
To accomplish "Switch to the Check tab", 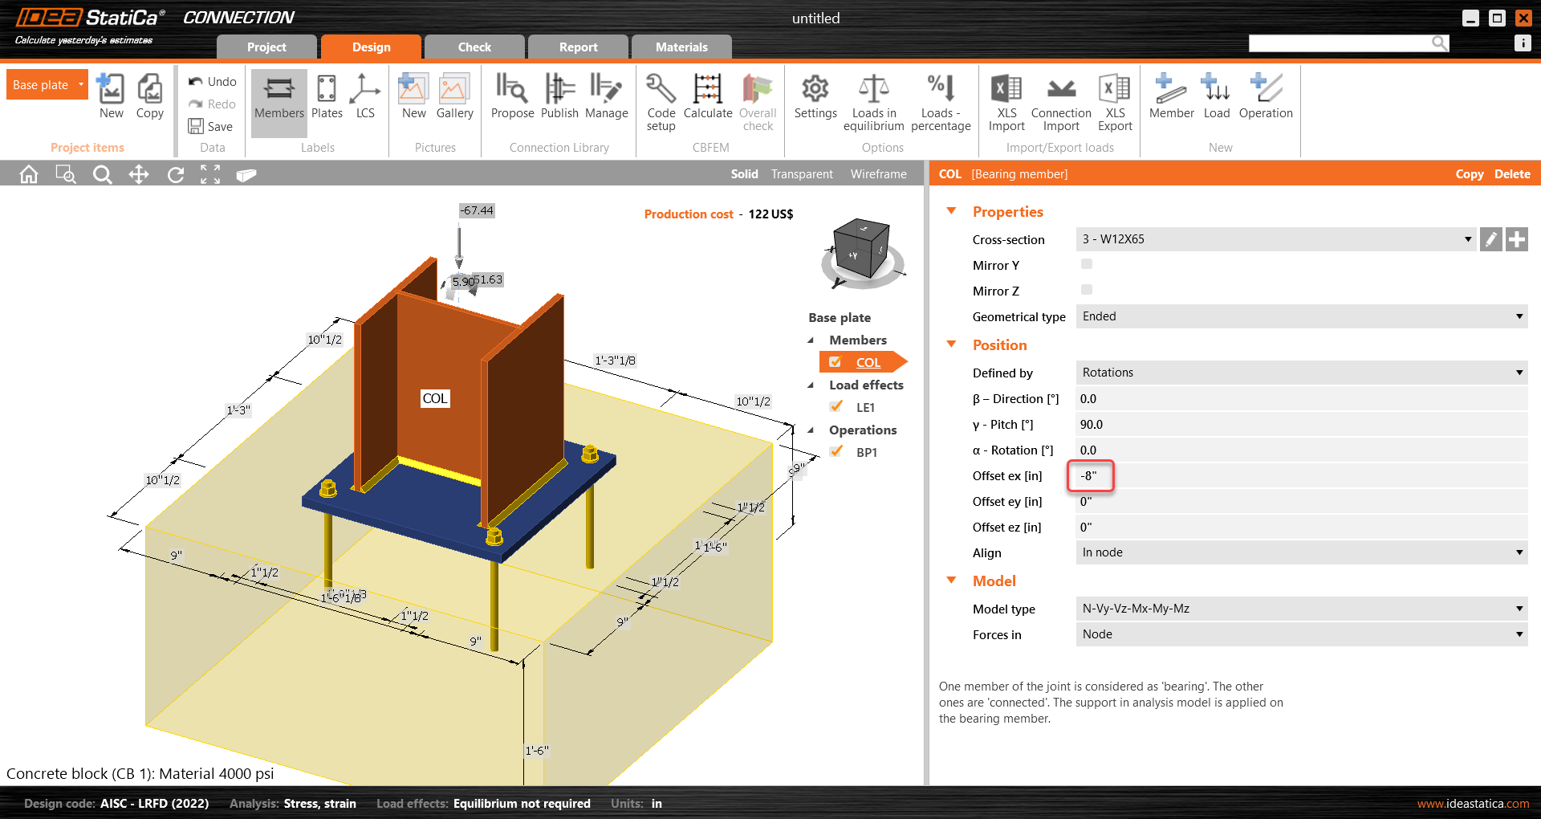I will (x=474, y=47).
